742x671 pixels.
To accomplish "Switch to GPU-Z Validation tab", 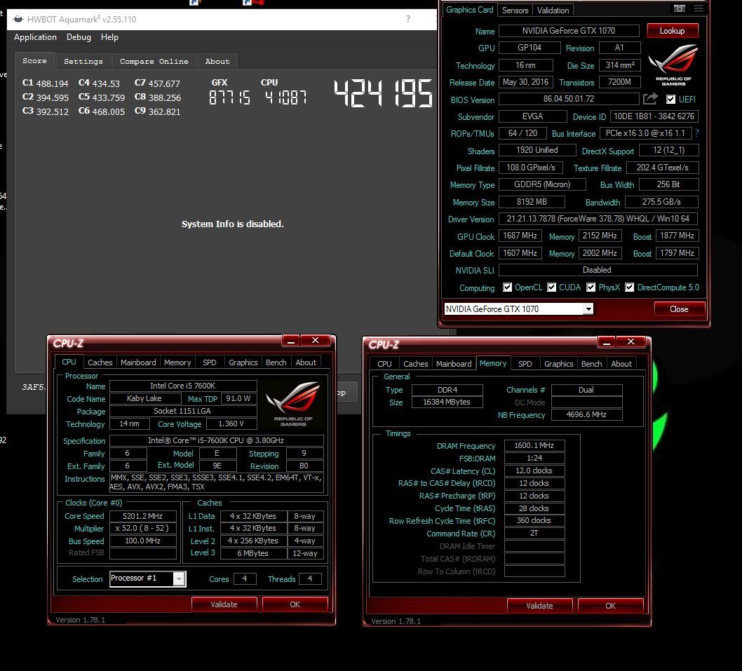I will (x=553, y=10).
